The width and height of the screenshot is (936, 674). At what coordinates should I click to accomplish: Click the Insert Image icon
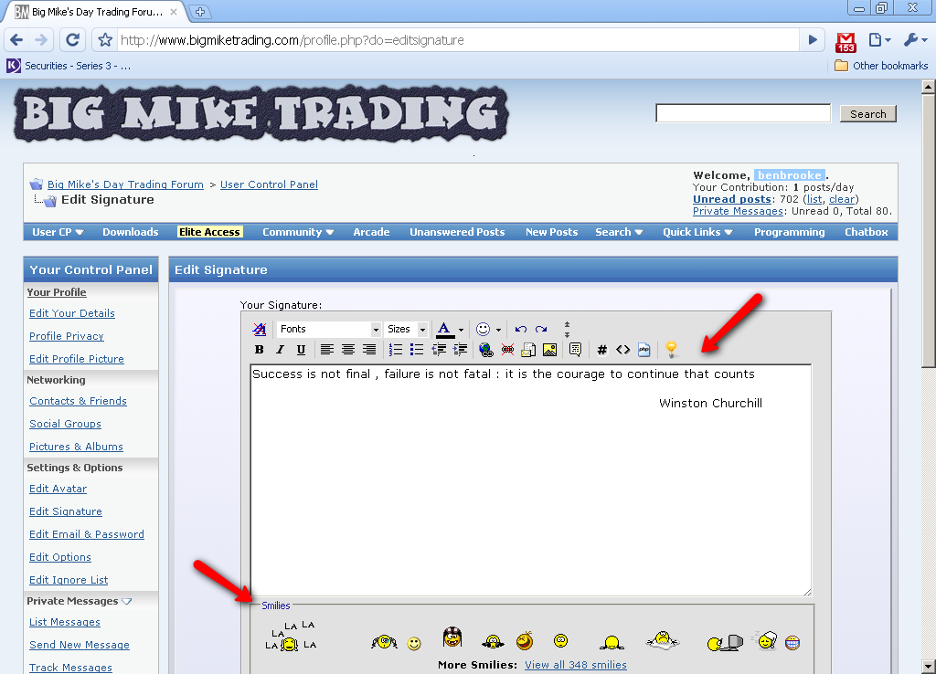click(549, 350)
